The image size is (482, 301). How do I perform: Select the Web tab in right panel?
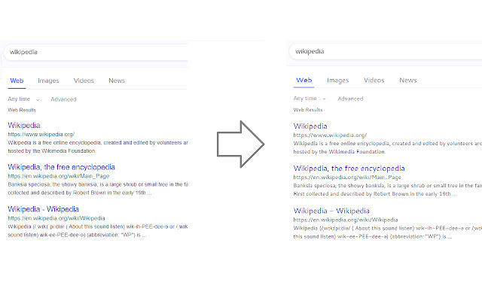pyautogui.click(x=304, y=81)
